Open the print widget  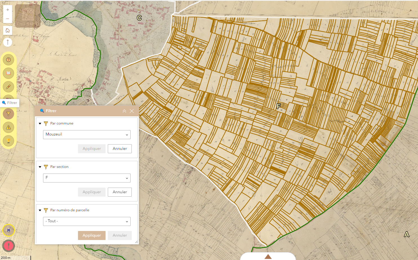click(8, 230)
